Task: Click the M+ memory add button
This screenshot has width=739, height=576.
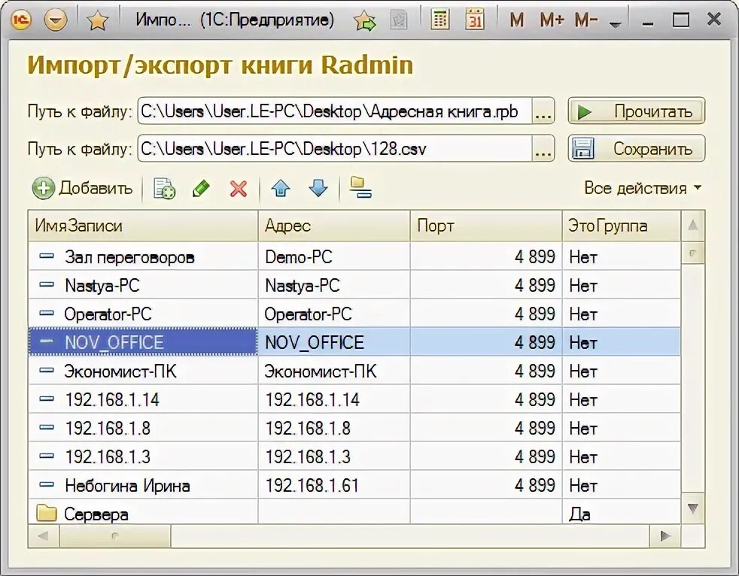Action: point(552,20)
